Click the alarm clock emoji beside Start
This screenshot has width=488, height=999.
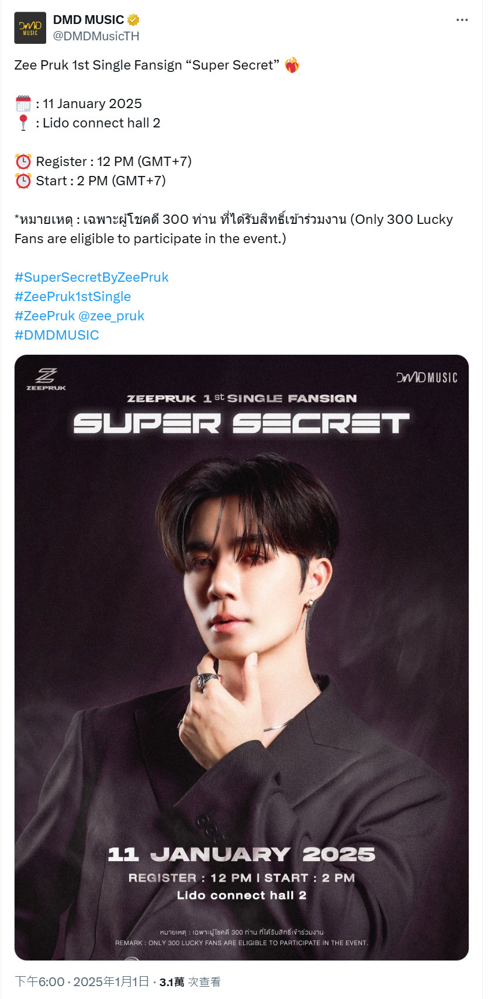point(23,181)
